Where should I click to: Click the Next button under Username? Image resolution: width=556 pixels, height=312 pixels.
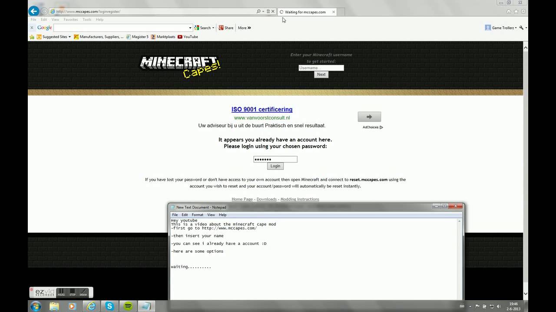pyautogui.click(x=321, y=75)
